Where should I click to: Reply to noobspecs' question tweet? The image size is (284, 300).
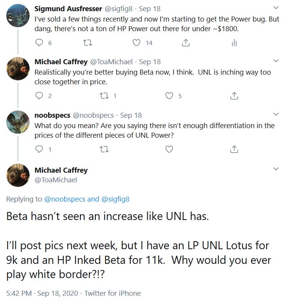click(x=39, y=149)
